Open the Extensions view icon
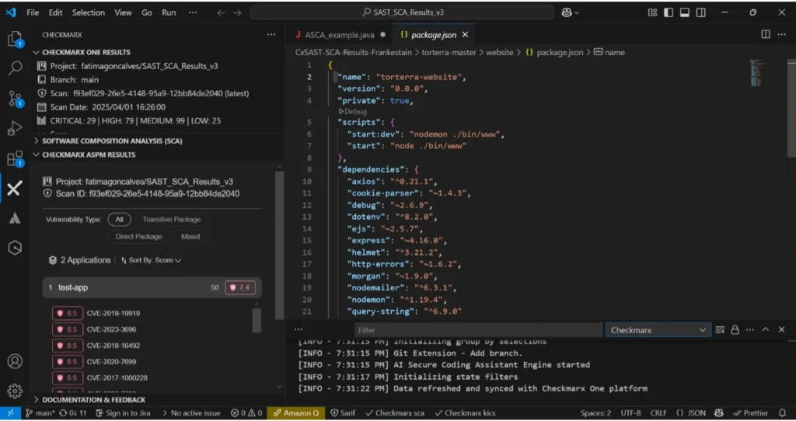Screen dimensions: 796x421 pyautogui.click(x=14, y=158)
